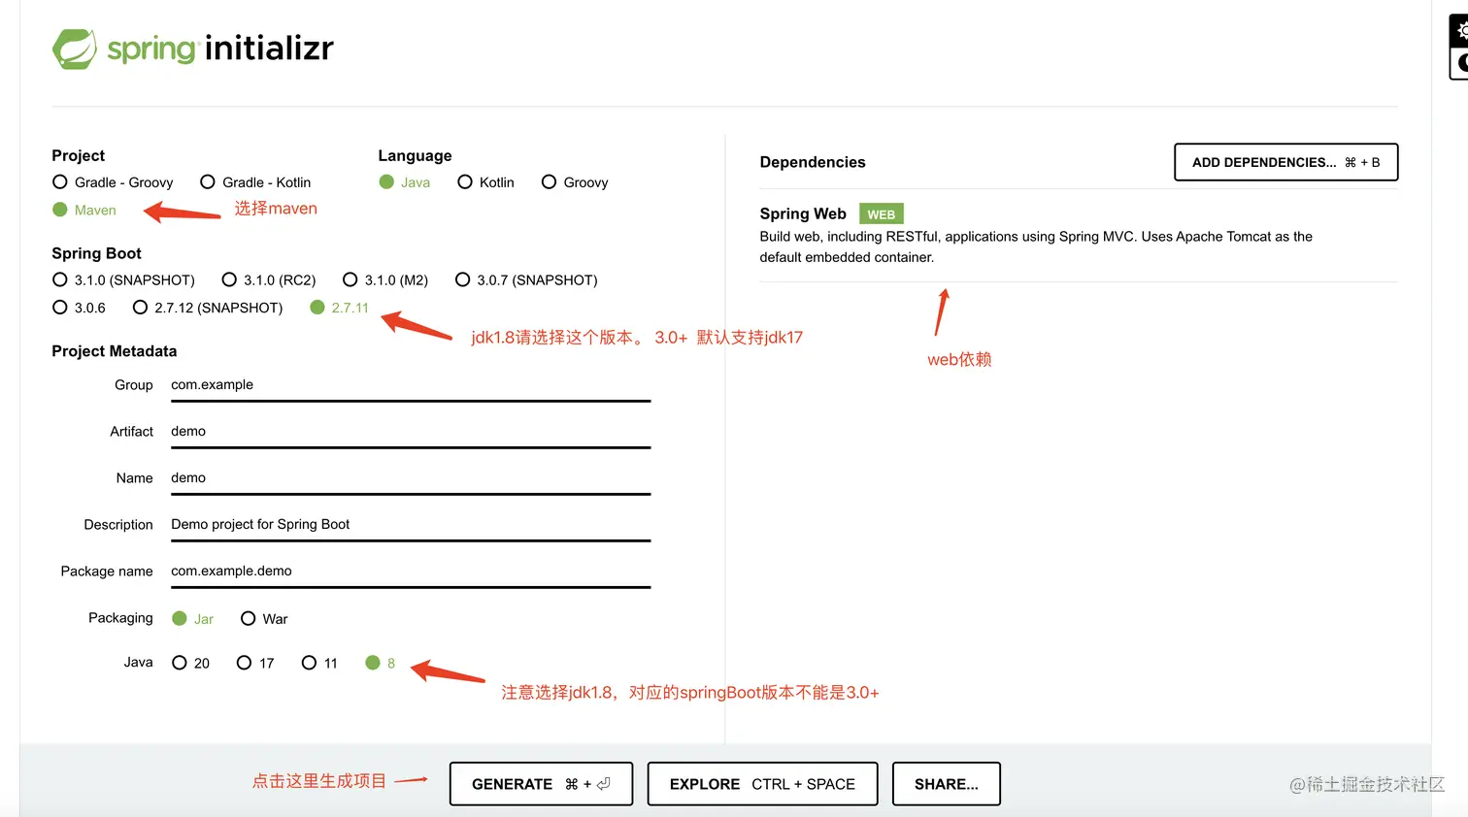Click the WEB tag next to Spring Web
This screenshot has width=1468, height=817.
tap(881, 213)
